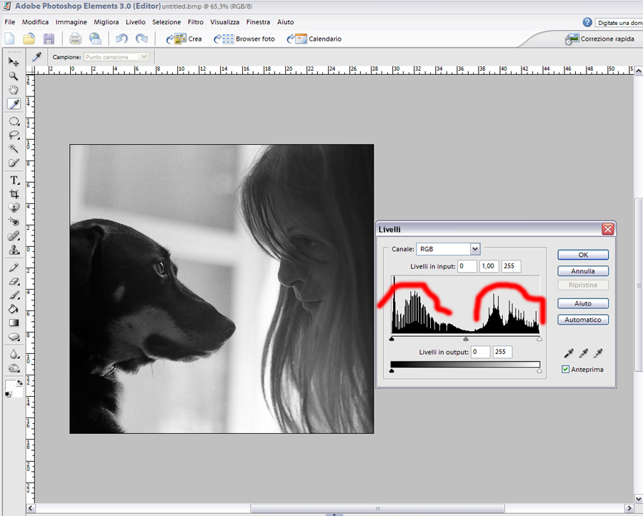Viewport: 643px width, 516px height.
Task: Click the gray midtone input slider
Action: click(466, 340)
